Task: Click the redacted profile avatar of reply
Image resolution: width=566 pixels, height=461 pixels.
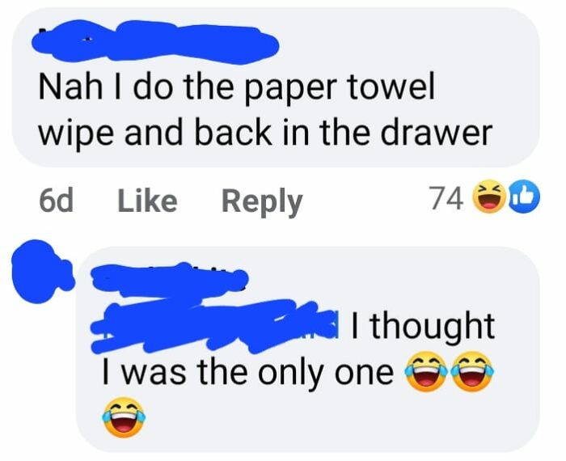Action: pyautogui.click(x=41, y=272)
